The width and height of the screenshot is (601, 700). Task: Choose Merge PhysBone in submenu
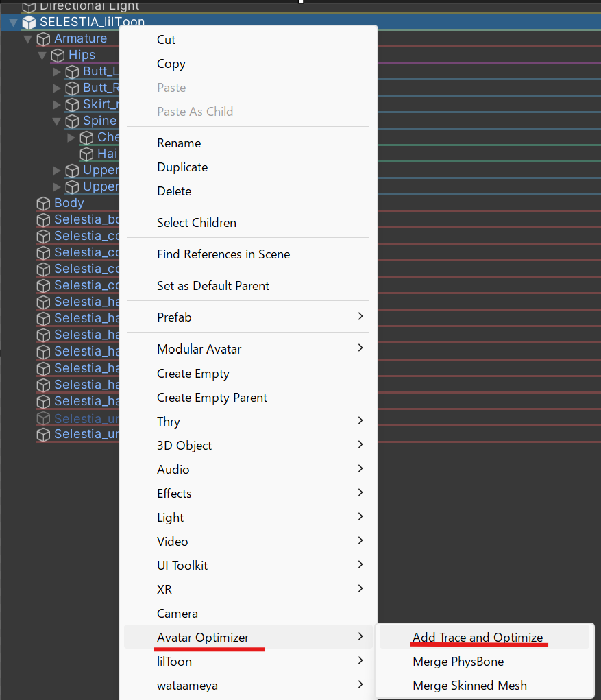[484, 662]
